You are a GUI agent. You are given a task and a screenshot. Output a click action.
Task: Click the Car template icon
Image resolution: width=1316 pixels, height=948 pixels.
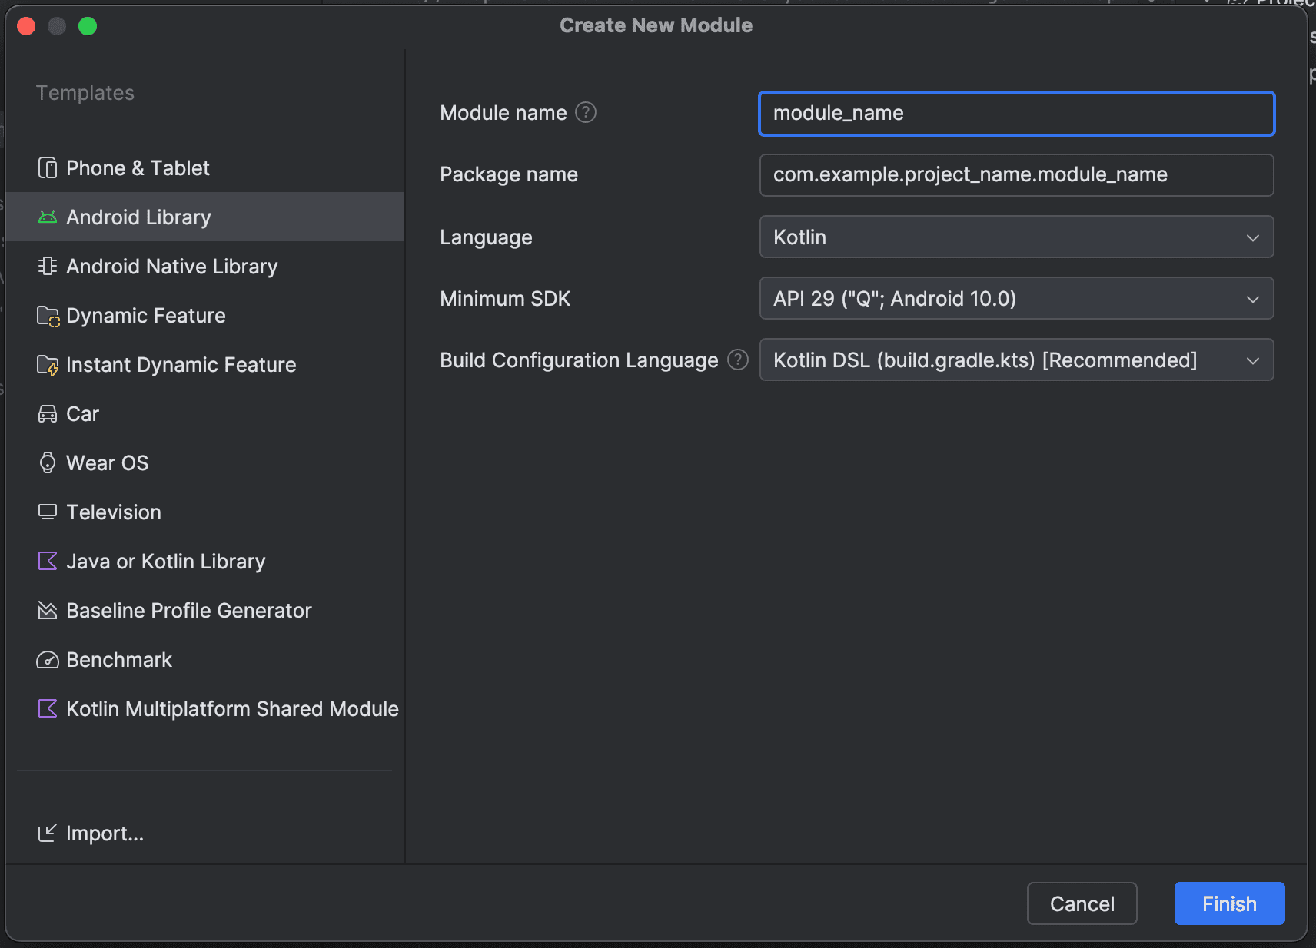[x=48, y=414]
